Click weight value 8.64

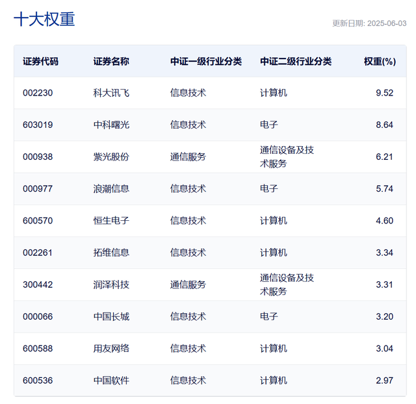point(384,125)
